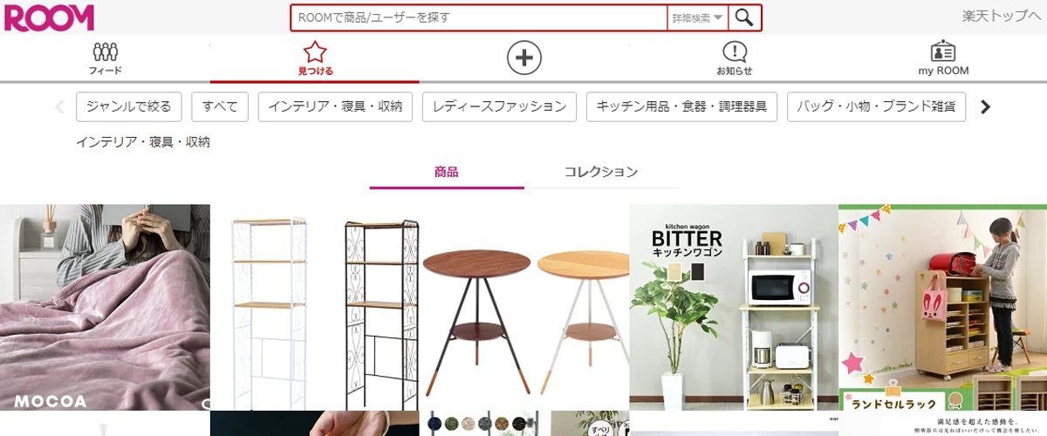
Task: Filter by レディースファッション
Action: click(500, 106)
